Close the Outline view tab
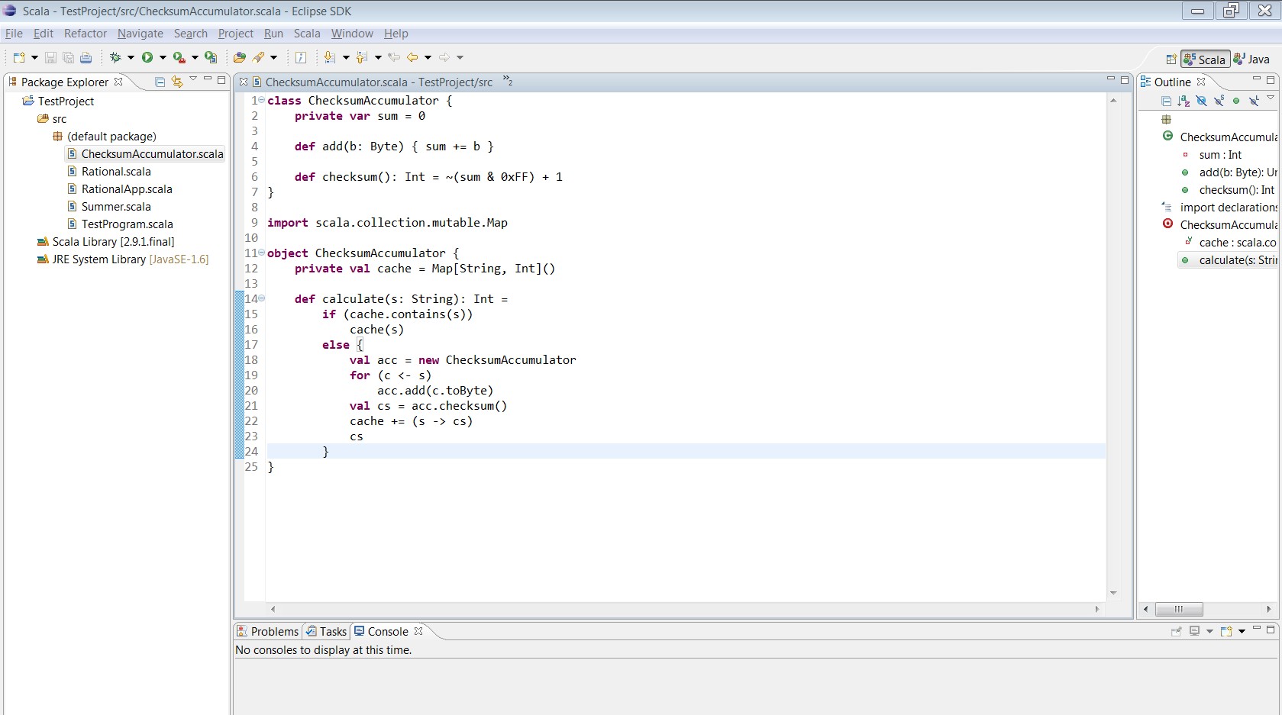 [x=1201, y=82]
